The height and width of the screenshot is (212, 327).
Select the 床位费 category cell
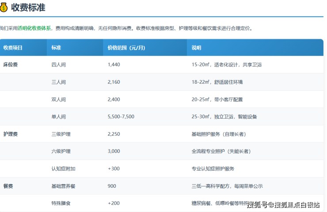[x=10, y=65]
